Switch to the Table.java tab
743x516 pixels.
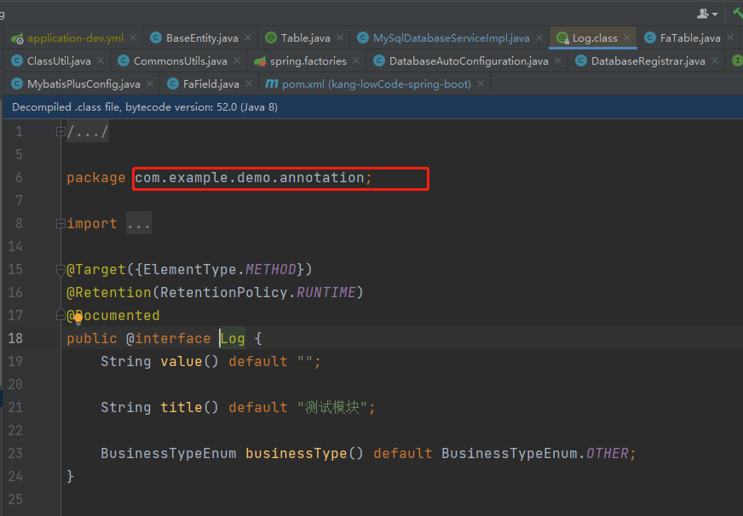point(305,37)
